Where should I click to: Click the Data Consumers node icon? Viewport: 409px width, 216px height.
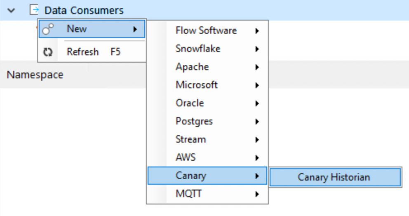pos(34,10)
